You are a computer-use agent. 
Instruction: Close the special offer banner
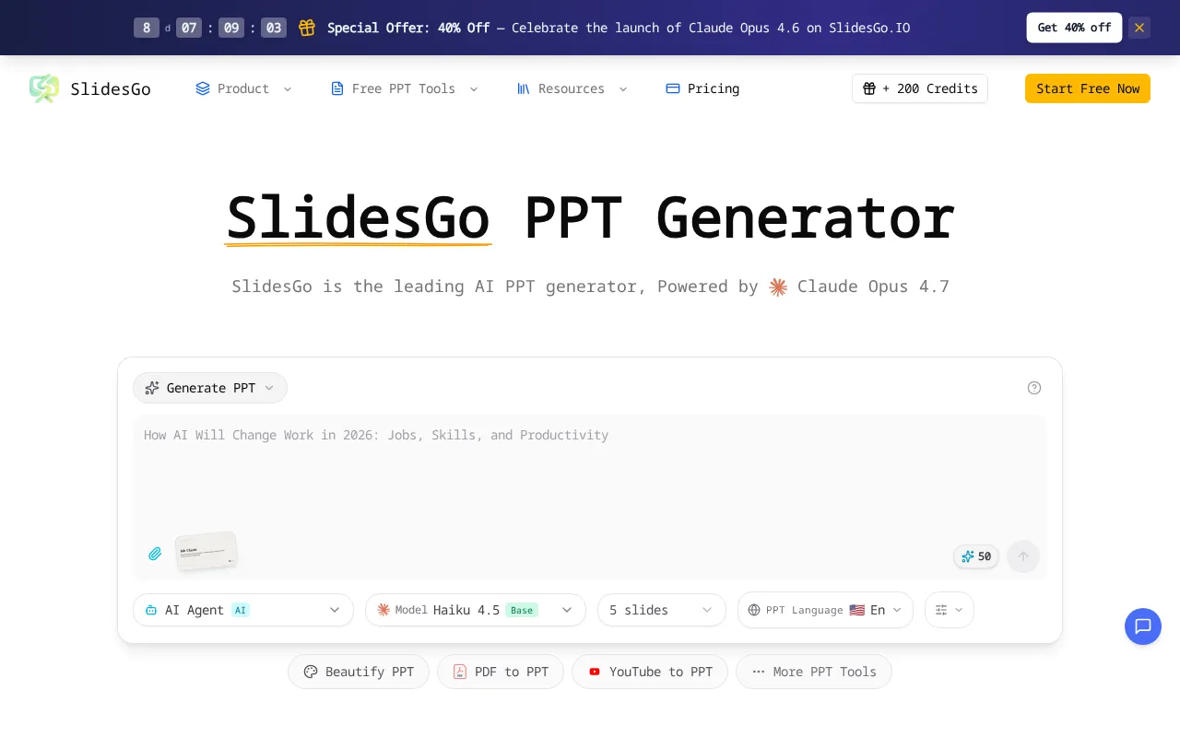point(1139,28)
